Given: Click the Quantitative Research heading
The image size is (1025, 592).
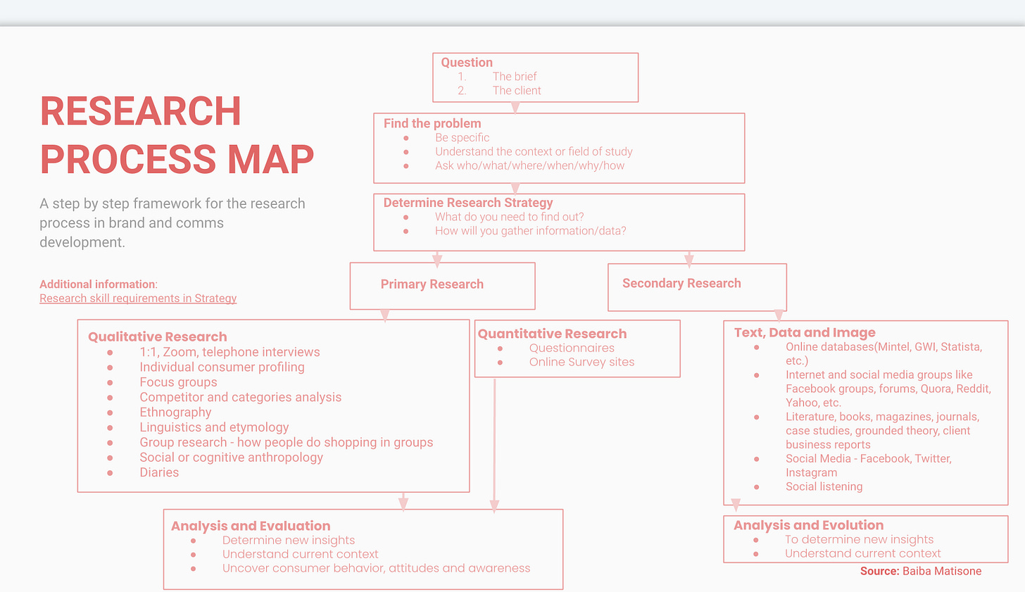Looking at the screenshot, I should click(x=552, y=334).
